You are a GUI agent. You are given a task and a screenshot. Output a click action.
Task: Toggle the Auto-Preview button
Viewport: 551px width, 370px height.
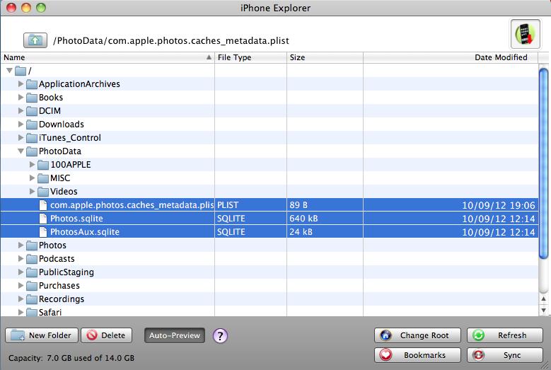[175, 335]
